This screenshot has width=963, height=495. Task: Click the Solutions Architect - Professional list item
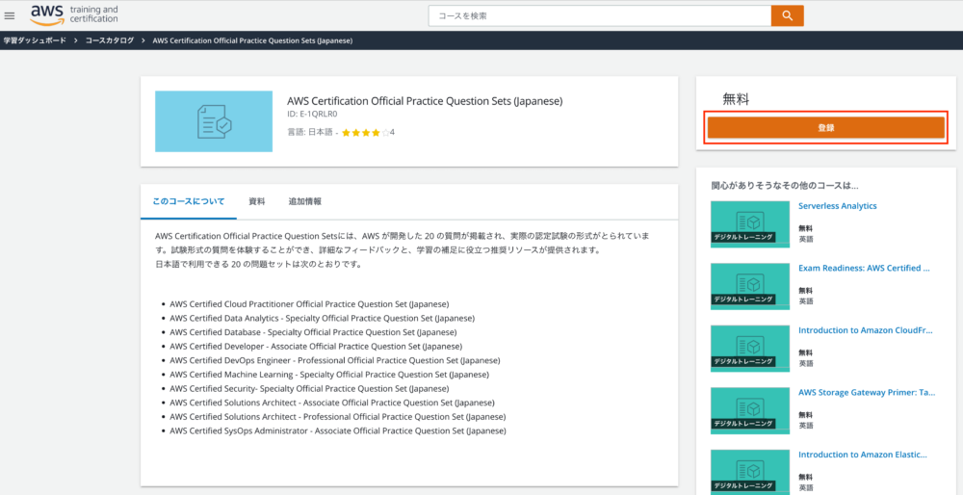pos(338,417)
